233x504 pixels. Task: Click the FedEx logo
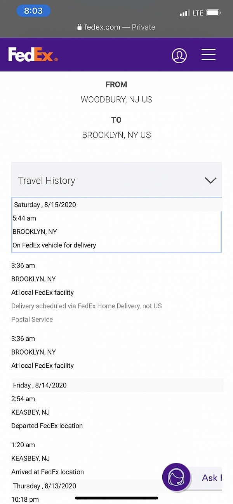[x=33, y=55]
